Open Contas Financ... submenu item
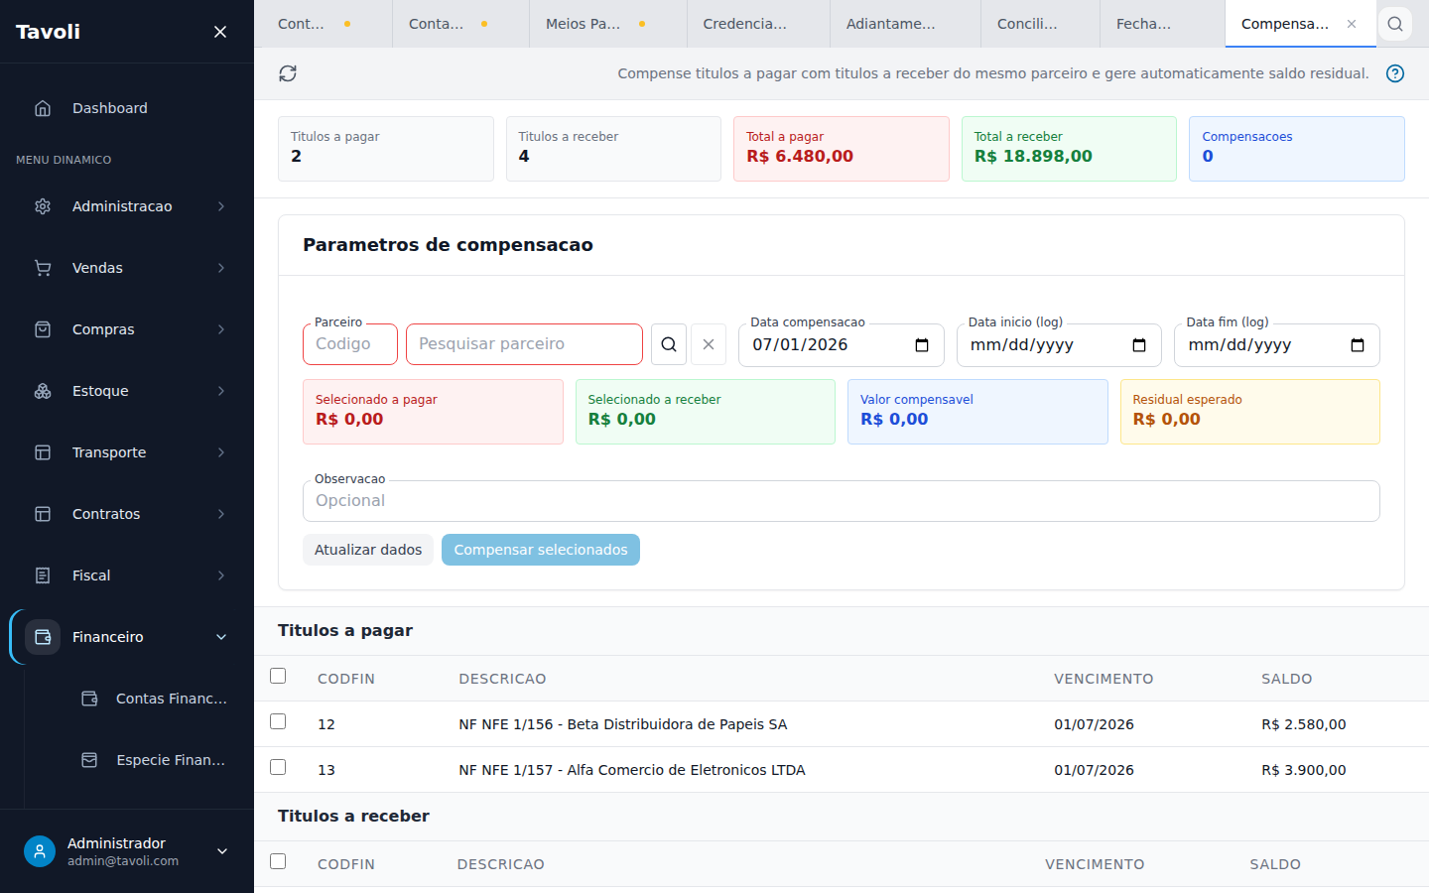Screen dimensions: 1429x893 click(155, 699)
